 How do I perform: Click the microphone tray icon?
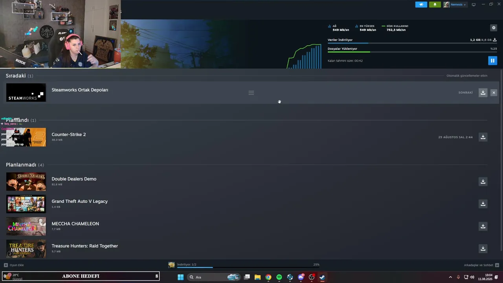pyautogui.click(x=458, y=277)
